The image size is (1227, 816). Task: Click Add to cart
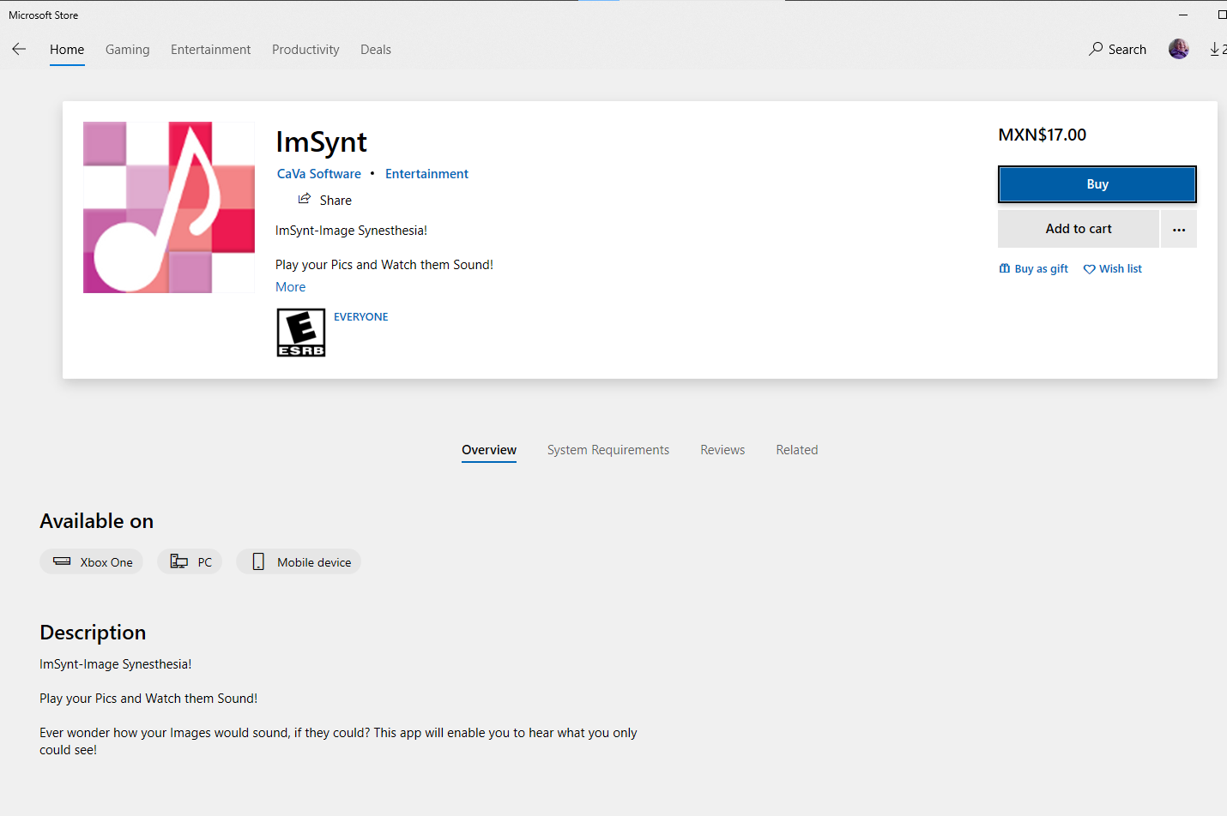[1079, 229]
